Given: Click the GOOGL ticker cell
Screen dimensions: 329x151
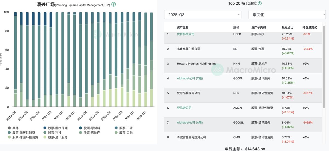Looking at the screenshot, I should click(x=239, y=123).
